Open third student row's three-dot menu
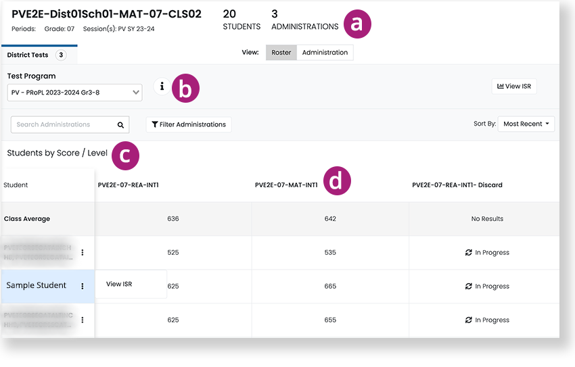 [83, 320]
